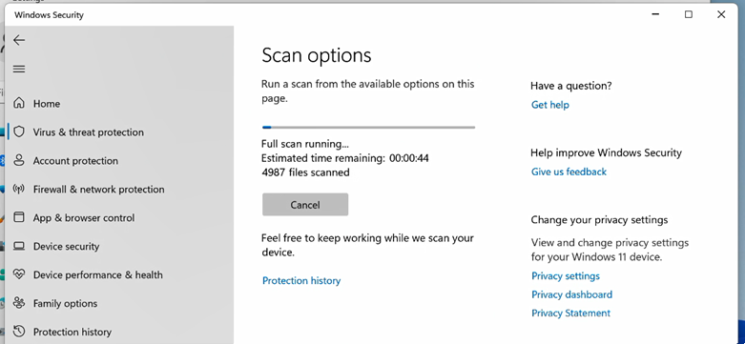Image resolution: width=745 pixels, height=344 pixels.
Task: Open the Give us feedback link
Action: [x=569, y=172]
